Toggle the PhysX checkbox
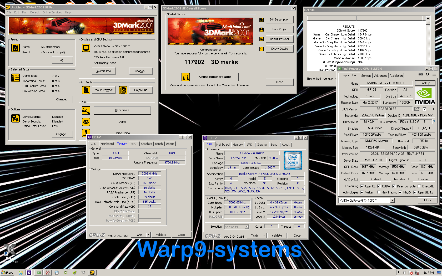This screenshot has width=442, height=276. 400,192
